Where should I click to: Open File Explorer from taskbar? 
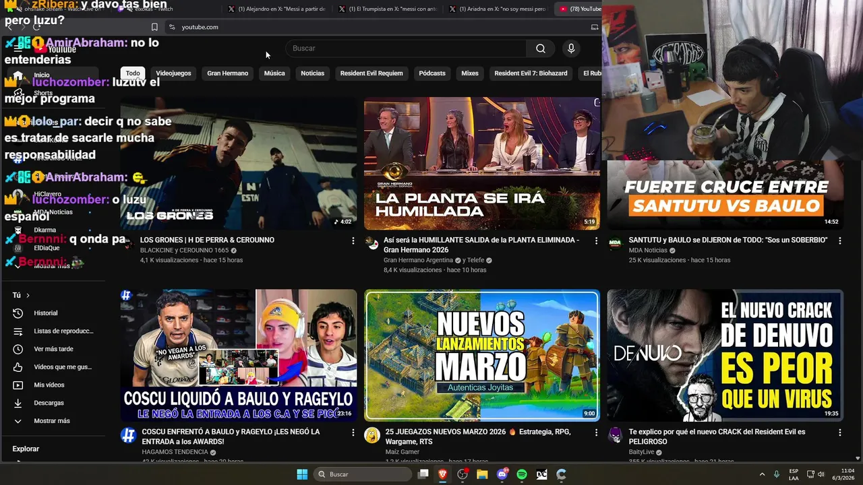482,474
